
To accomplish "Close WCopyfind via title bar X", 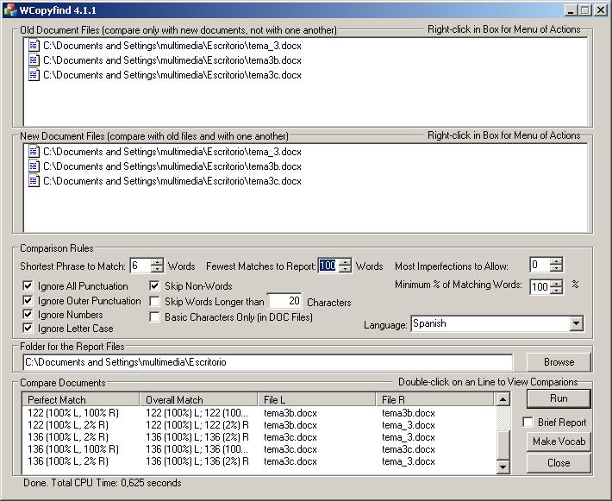I will click(x=601, y=10).
